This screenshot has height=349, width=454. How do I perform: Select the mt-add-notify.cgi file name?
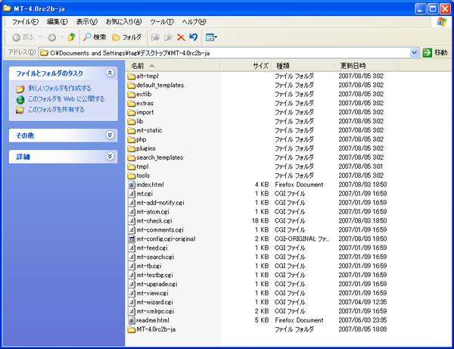[x=160, y=203]
